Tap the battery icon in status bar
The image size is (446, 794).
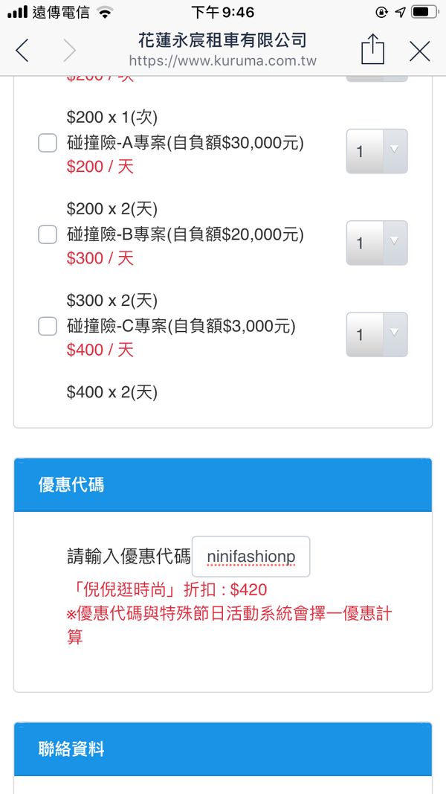click(x=424, y=13)
